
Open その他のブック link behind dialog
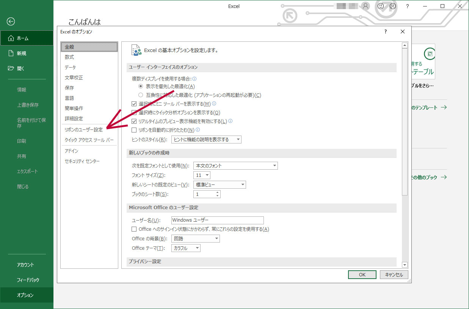(429, 177)
